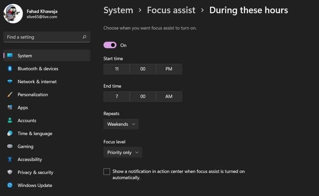Turn off the focus assist hours toggle

pyautogui.click(x=110, y=45)
